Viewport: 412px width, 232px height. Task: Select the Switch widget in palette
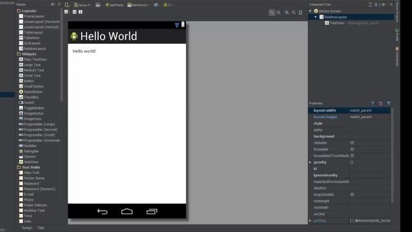pos(26,102)
